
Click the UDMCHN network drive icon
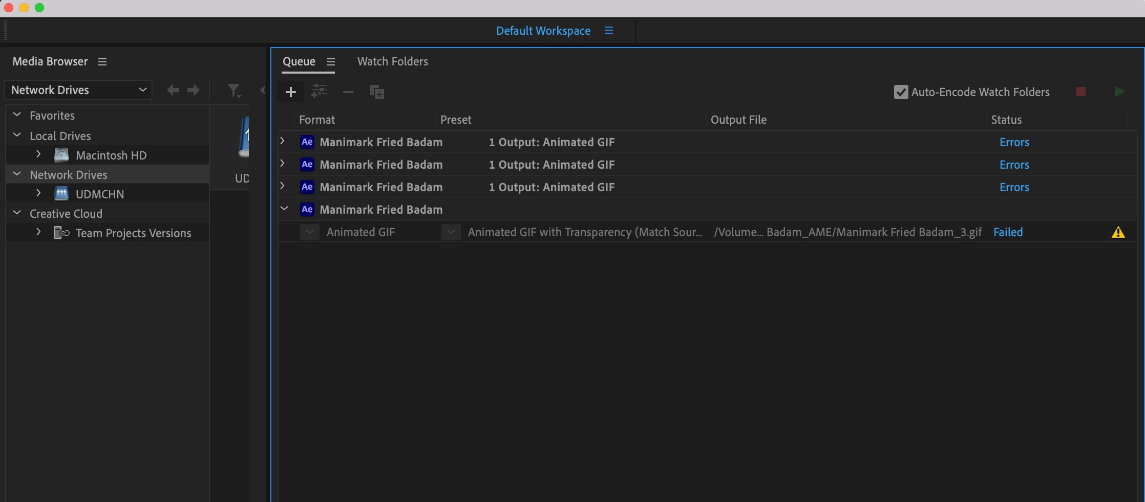61,194
